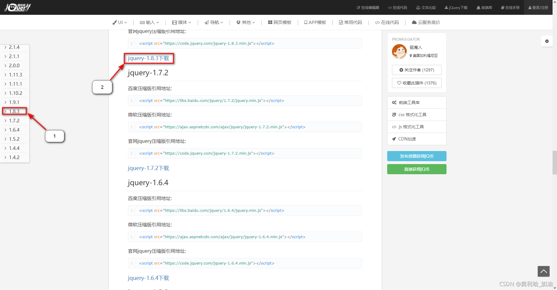Click the download icon of jQuery下载
This screenshot has width=557, height=290.
click(446, 8)
